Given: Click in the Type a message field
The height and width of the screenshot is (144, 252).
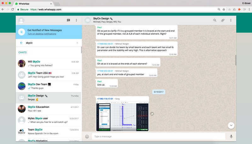Looking at the screenshot, I should (x=159, y=136).
